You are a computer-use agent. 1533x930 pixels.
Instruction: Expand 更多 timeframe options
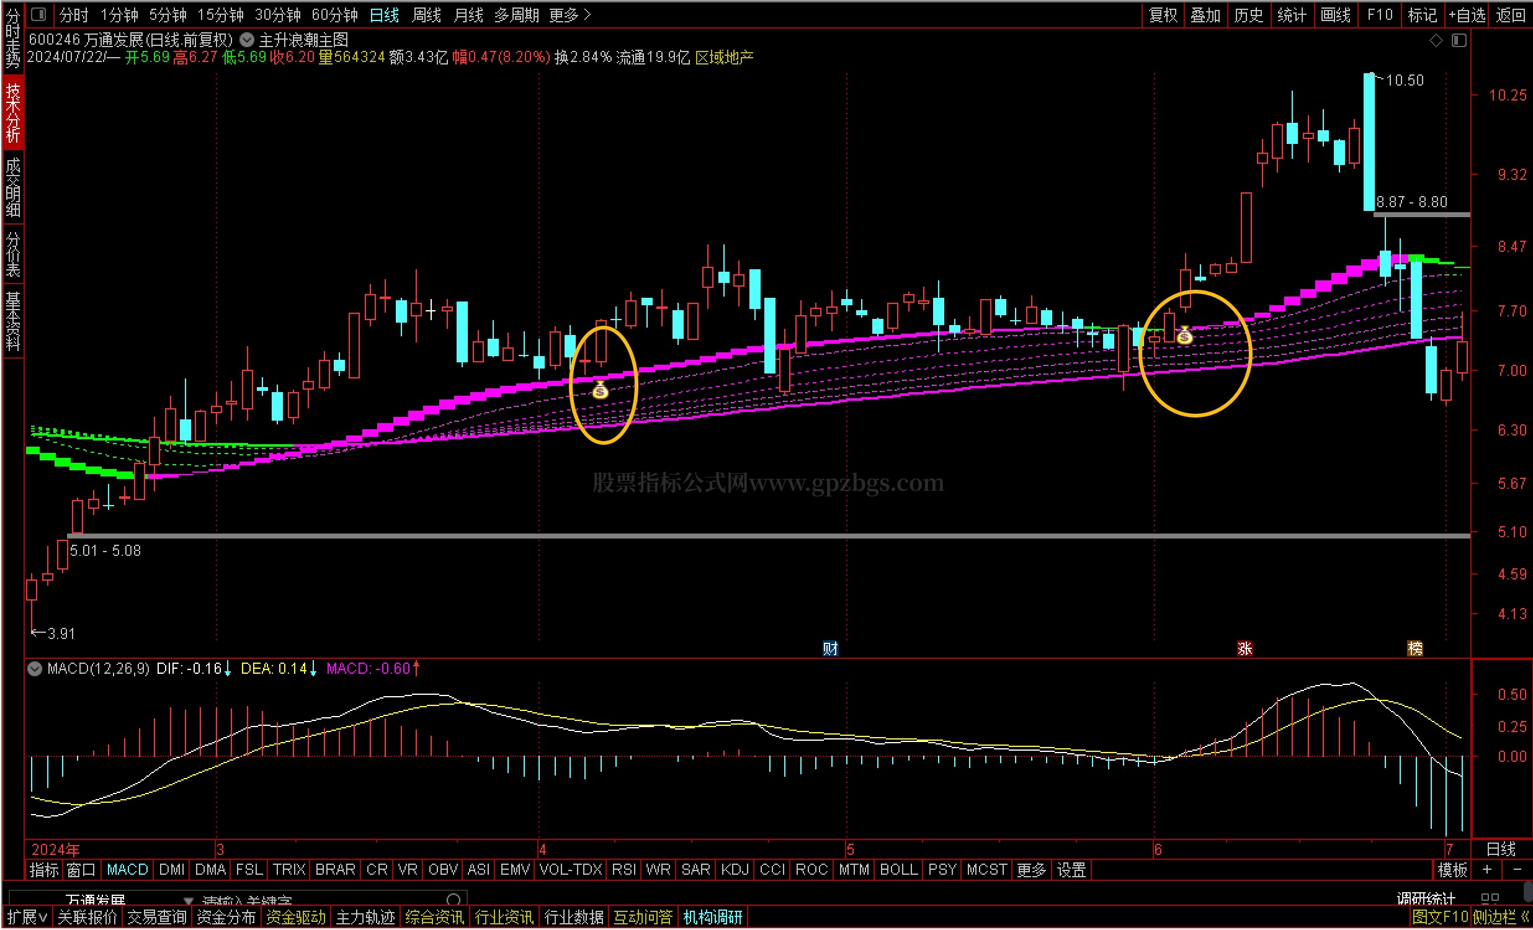tap(570, 15)
